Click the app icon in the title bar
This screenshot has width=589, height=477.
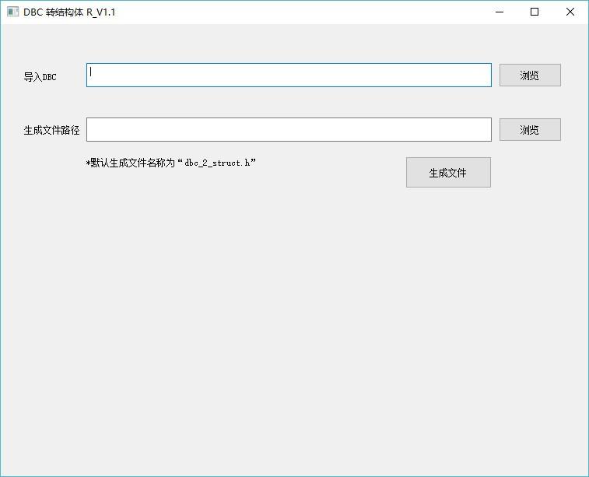pos(12,12)
